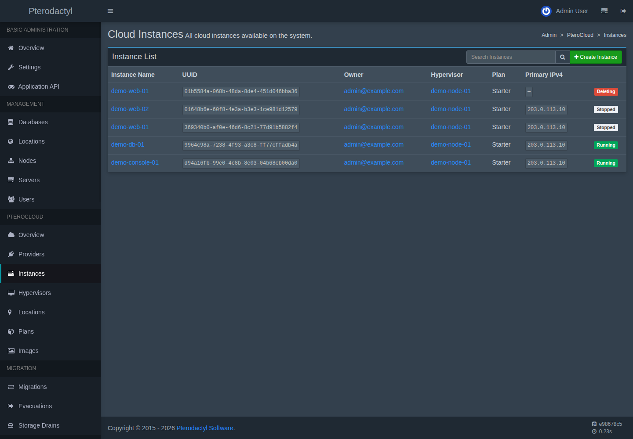Open the Migrations sidebar item
633x439 pixels.
(51, 387)
